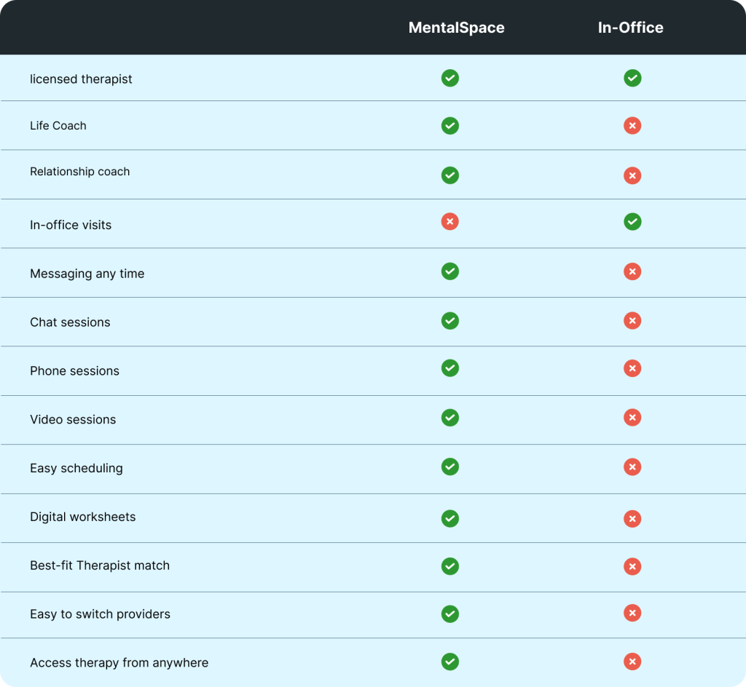Click the MentalSpace column header

tap(456, 28)
